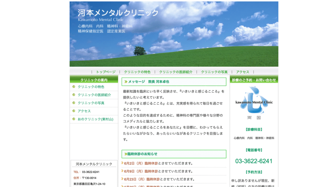Click arrow bullet beside 6月2日 notice
Image resolution: width=332 pixels, height=187 pixels.
pyautogui.click(x=122, y=163)
